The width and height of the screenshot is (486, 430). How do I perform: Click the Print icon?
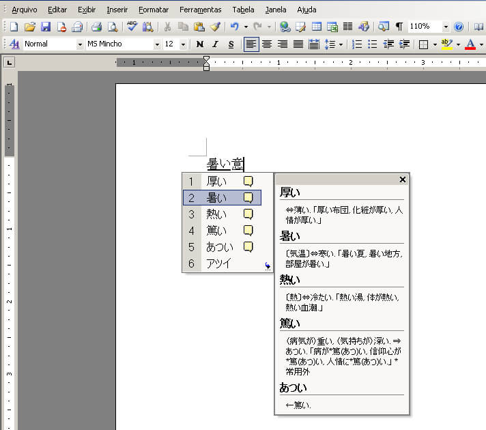pos(96,27)
